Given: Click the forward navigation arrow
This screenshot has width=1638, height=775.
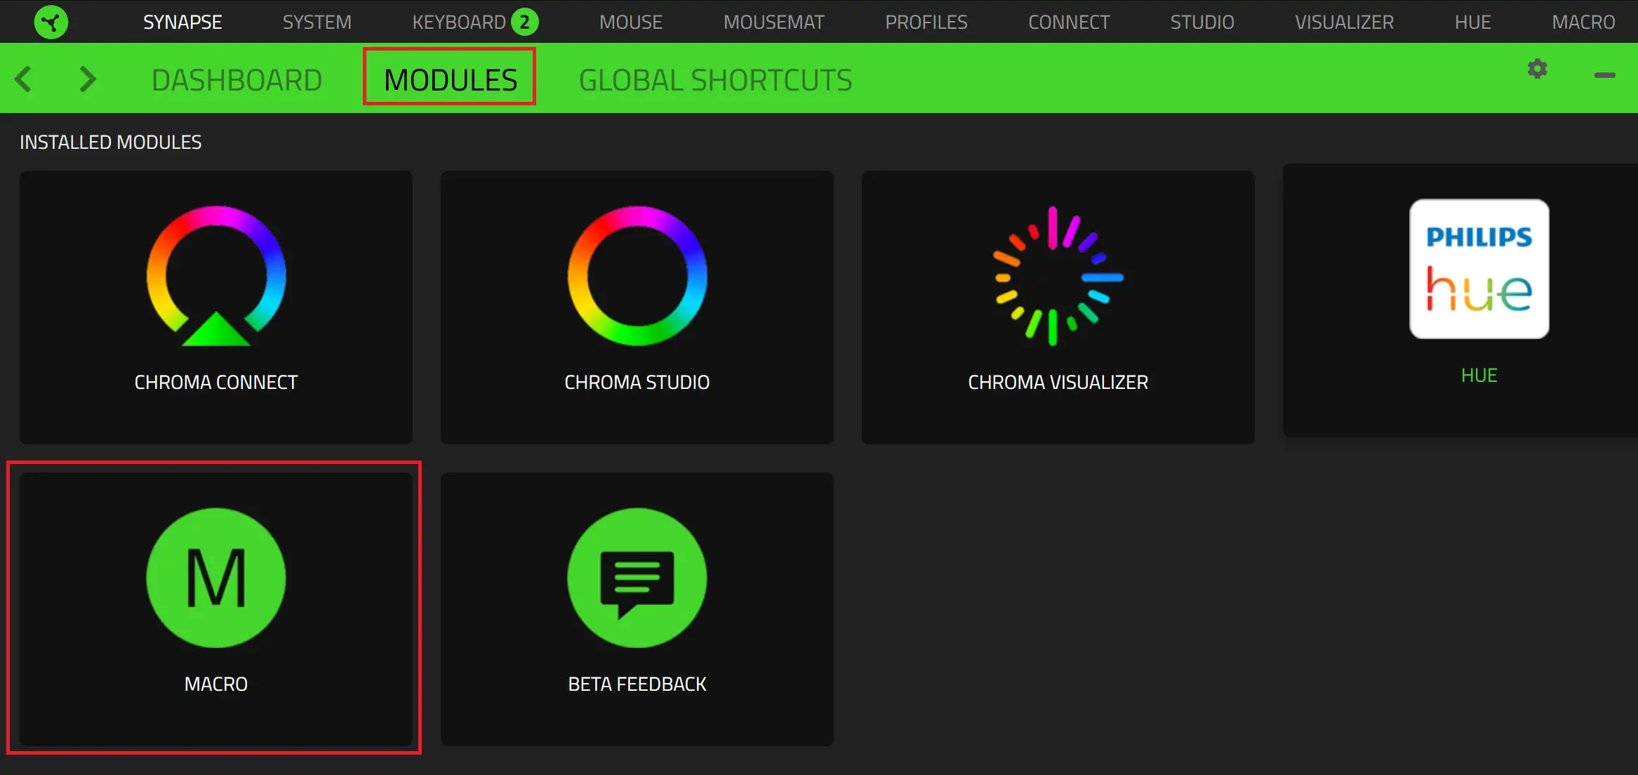Looking at the screenshot, I should 86,79.
